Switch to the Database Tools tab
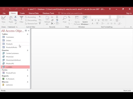 coord(48,13)
